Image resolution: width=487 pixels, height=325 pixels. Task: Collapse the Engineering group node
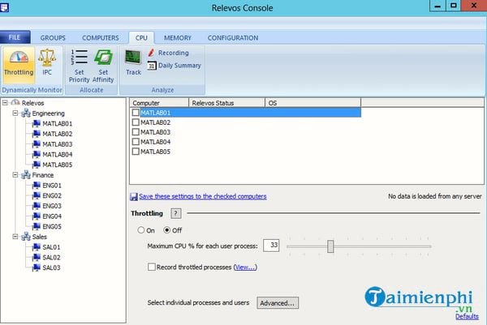tap(16, 113)
